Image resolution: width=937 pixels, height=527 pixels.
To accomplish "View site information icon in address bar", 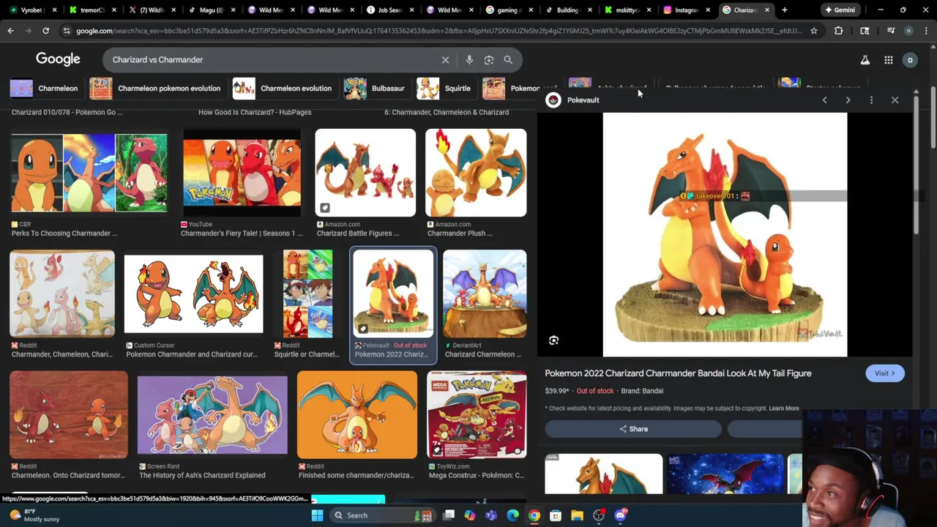I will [x=67, y=31].
